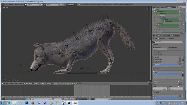
Task: Toggle the Double Sided checkbox
Action: (169, 47)
